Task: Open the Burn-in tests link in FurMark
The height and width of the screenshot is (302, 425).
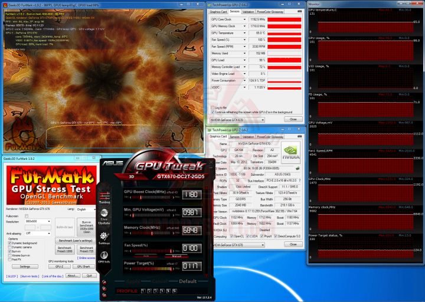Action: [30, 276]
